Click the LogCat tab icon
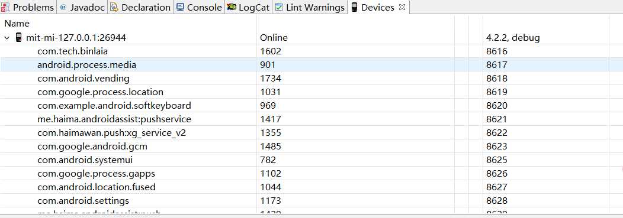Image resolution: width=623 pixels, height=218 pixels. pos(232,7)
